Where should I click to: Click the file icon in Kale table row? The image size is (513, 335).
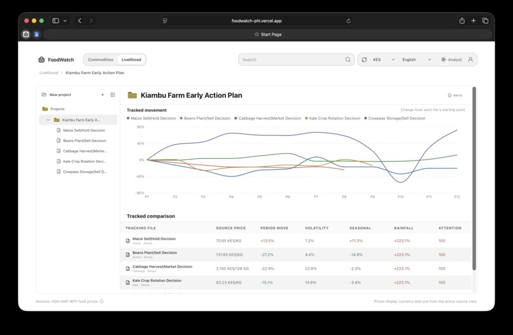128,282
